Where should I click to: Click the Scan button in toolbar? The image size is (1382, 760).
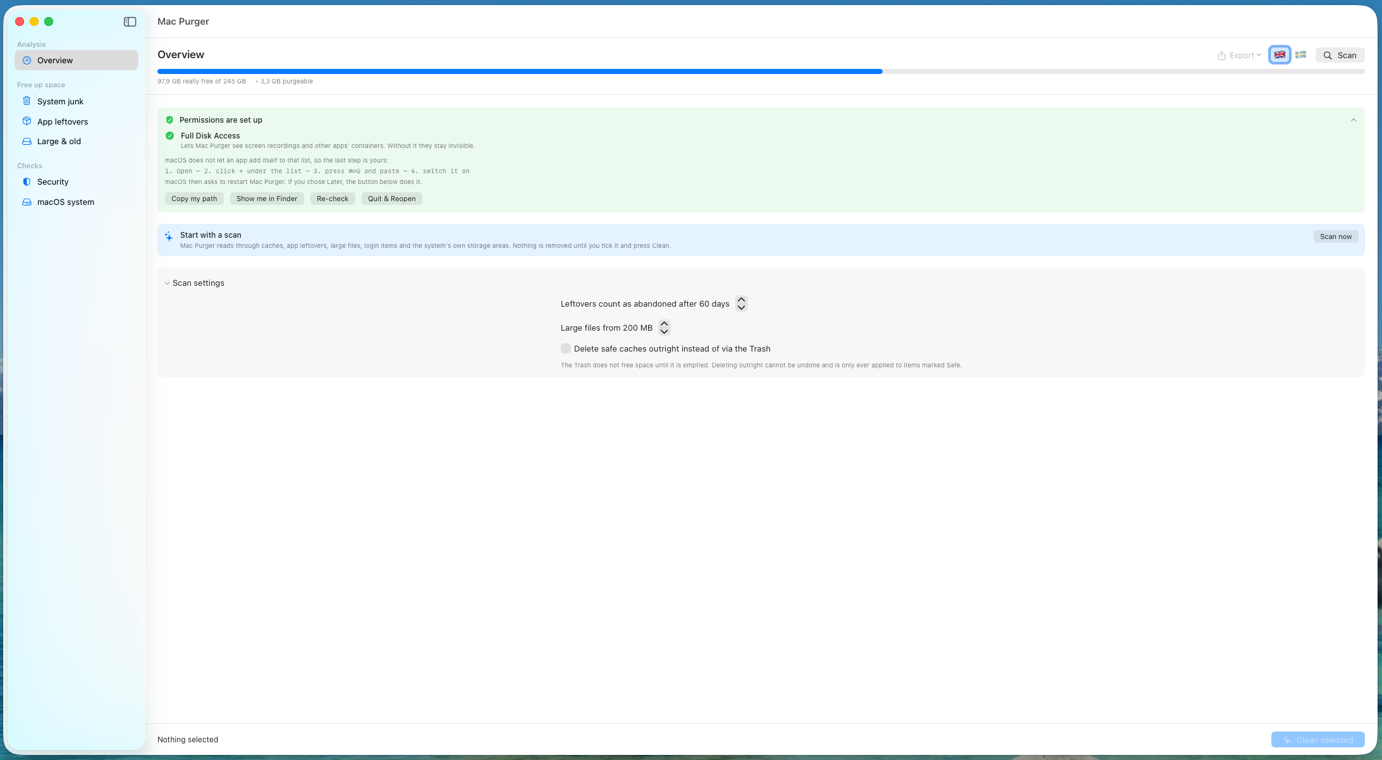point(1340,55)
